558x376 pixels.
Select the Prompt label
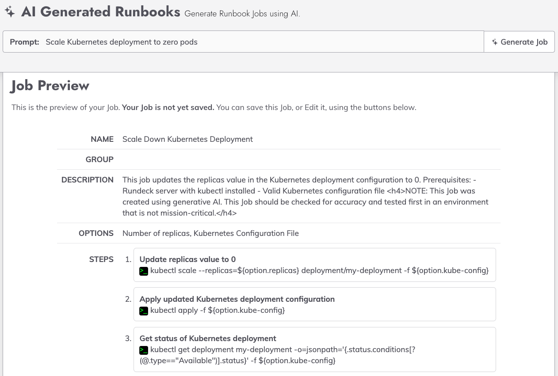point(24,42)
